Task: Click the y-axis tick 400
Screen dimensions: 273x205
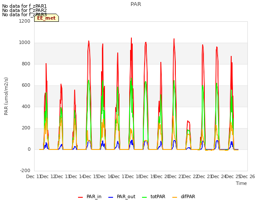Action: point(26,106)
